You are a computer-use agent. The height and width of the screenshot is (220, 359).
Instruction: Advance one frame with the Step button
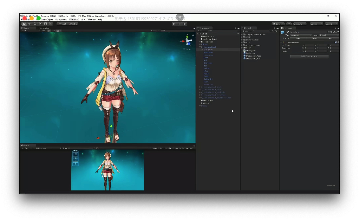(185, 24)
